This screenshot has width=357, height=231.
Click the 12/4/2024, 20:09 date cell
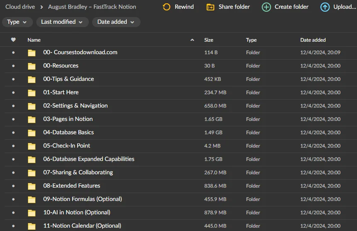coord(320,53)
